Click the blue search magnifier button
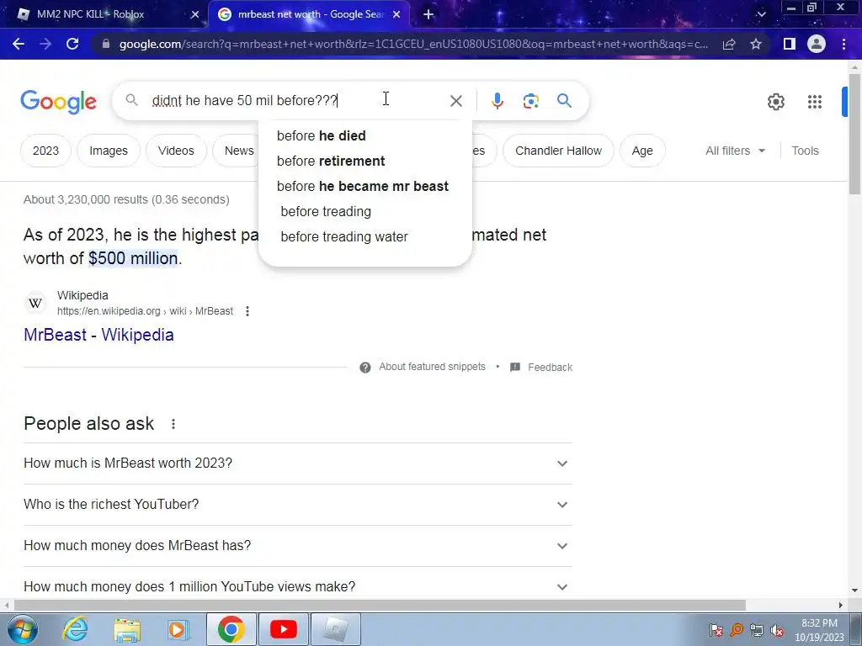 (x=564, y=101)
